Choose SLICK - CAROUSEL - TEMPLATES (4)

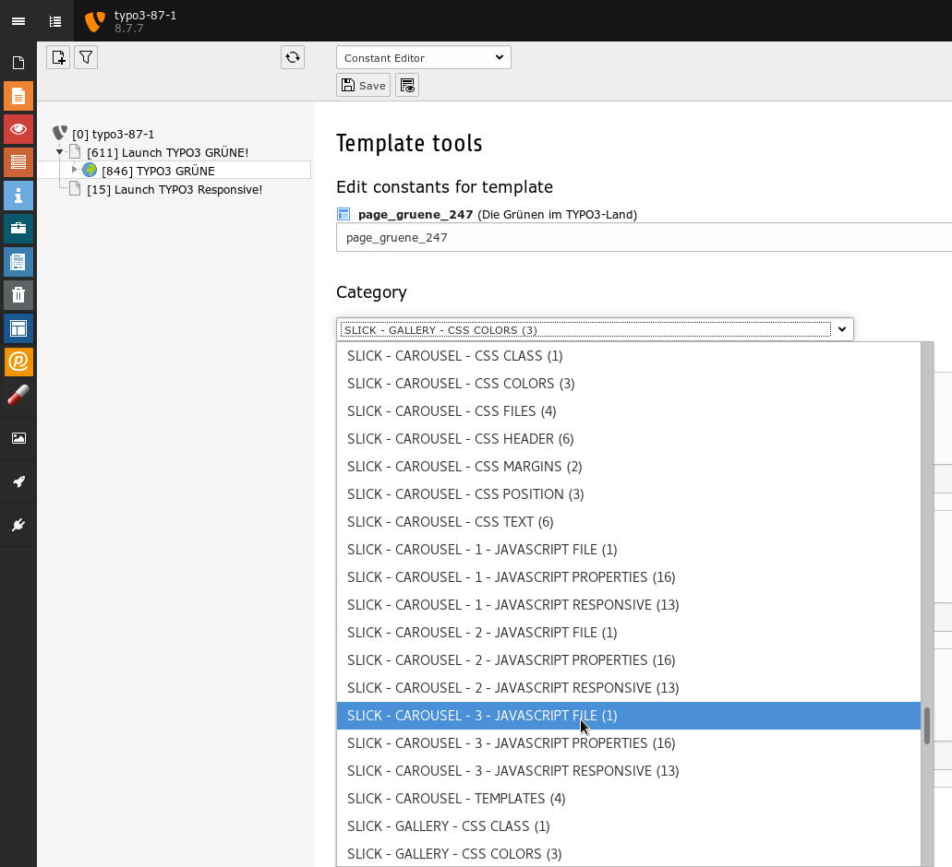[629, 799]
